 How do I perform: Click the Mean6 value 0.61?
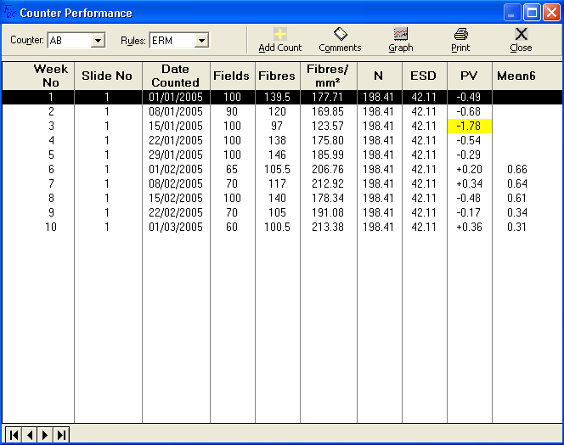517,198
